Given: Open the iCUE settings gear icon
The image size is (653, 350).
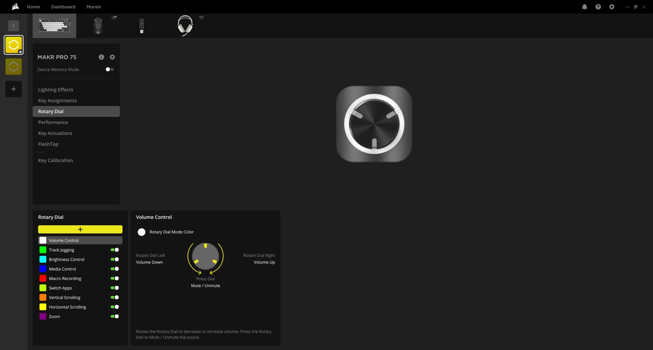Looking at the screenshot, I should tap(611, 7).
